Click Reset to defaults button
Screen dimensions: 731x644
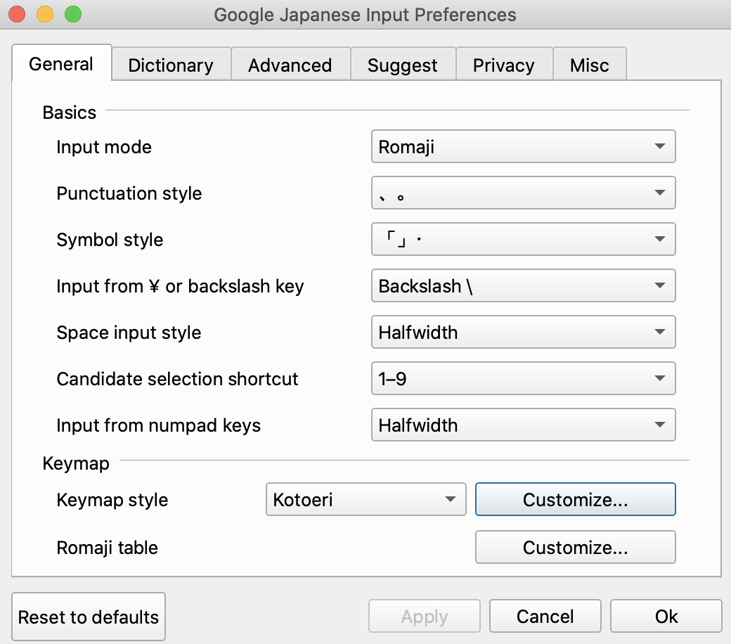pyautogui.click(x=89, y=617)
